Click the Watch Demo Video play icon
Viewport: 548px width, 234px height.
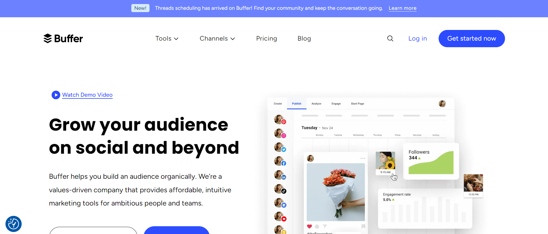click(56, 95)
